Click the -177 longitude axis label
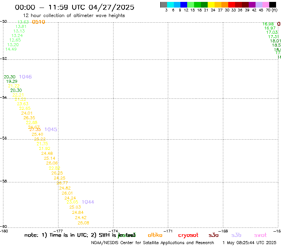 pos(58,231)
